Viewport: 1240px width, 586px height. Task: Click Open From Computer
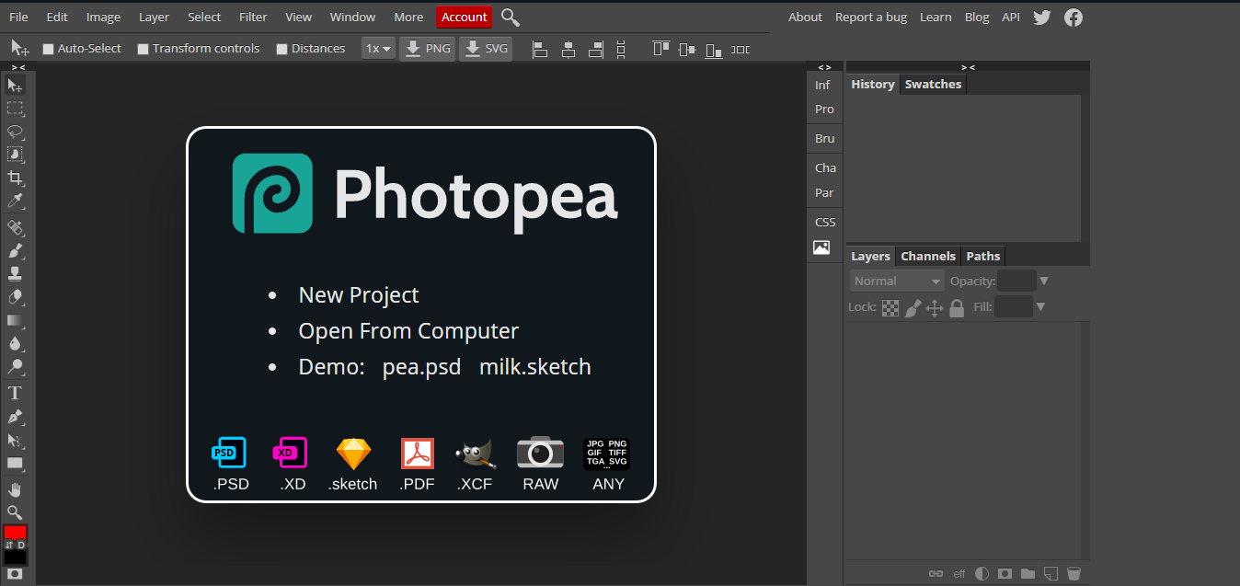408,331
